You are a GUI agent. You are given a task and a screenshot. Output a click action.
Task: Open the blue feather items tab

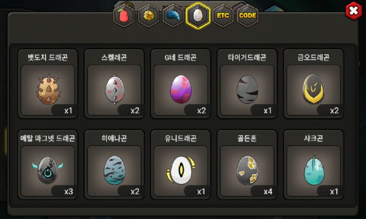point(174,16)
